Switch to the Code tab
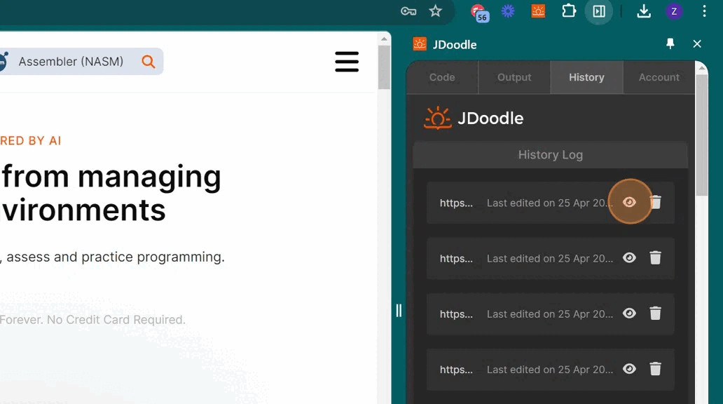Image resolution: width=723 pixels, height=404 pixels. (x=442, y=77)
